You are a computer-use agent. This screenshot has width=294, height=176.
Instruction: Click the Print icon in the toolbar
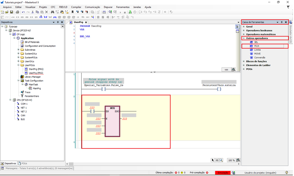[17, 12]
